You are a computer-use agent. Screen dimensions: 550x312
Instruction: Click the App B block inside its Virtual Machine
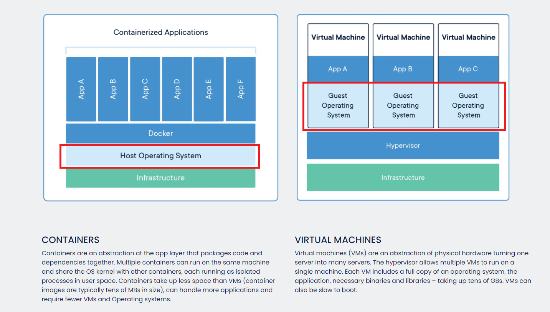coord(403,69)
